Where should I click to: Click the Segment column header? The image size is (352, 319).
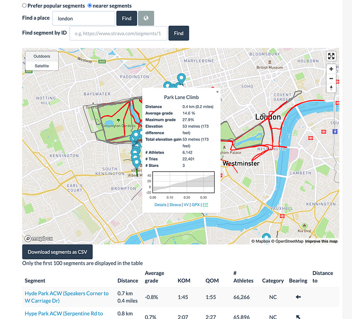35,280
